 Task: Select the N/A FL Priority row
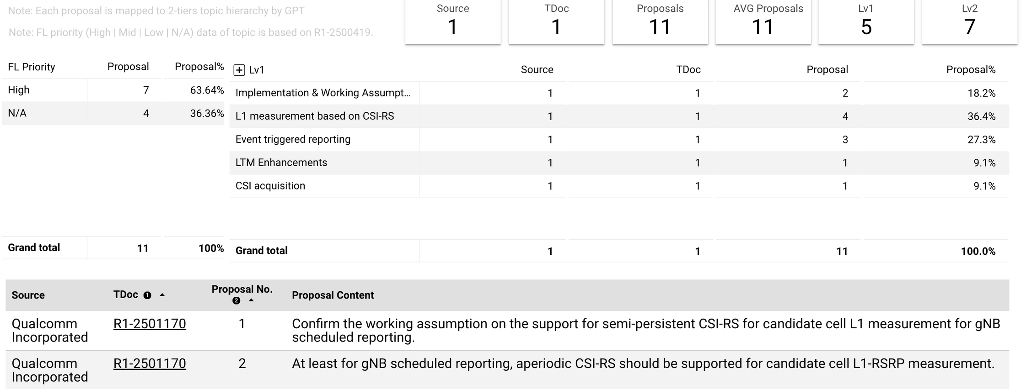click(113, 113)
